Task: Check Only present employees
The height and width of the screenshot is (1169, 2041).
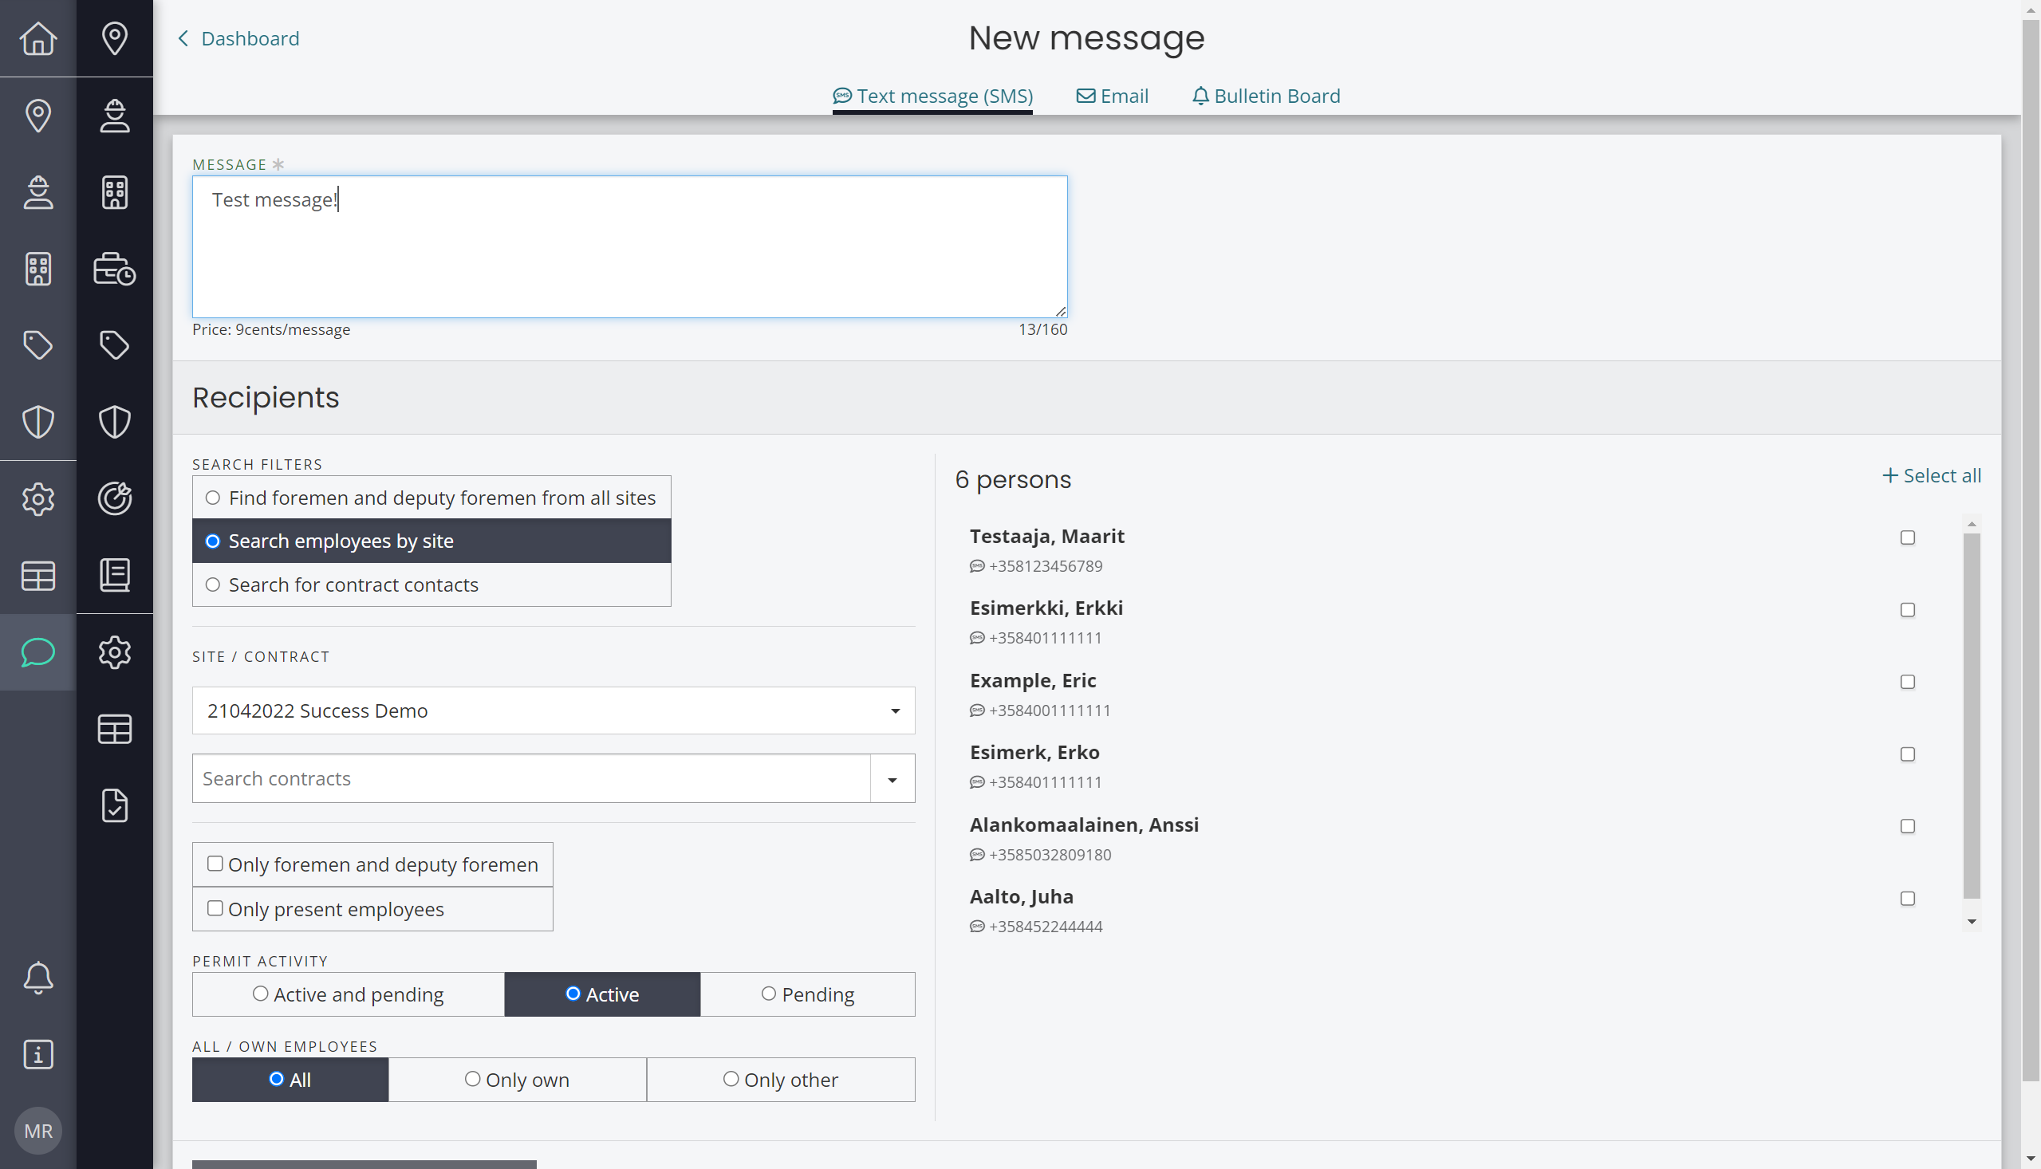Action: [x=215, y=909]
